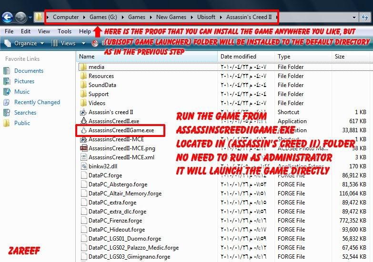
Task: Open Music in Favorite Links
Action: coord(22,92)
